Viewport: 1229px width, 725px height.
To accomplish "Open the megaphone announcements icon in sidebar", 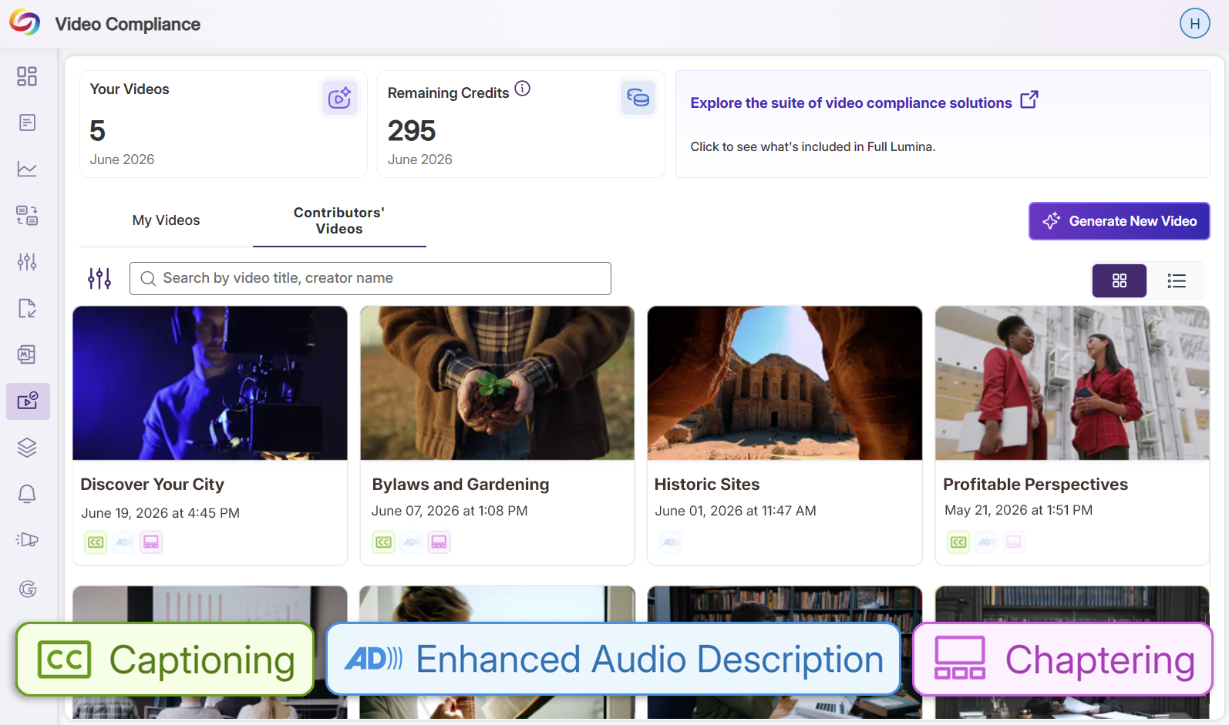I will tap(27, 539).
